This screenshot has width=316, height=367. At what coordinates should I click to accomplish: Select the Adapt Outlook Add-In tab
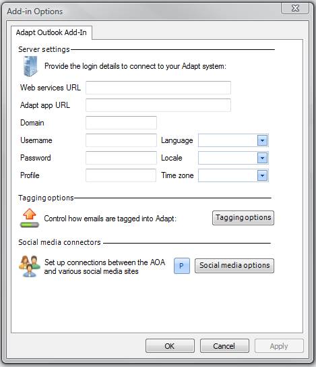tap(51, 32)
